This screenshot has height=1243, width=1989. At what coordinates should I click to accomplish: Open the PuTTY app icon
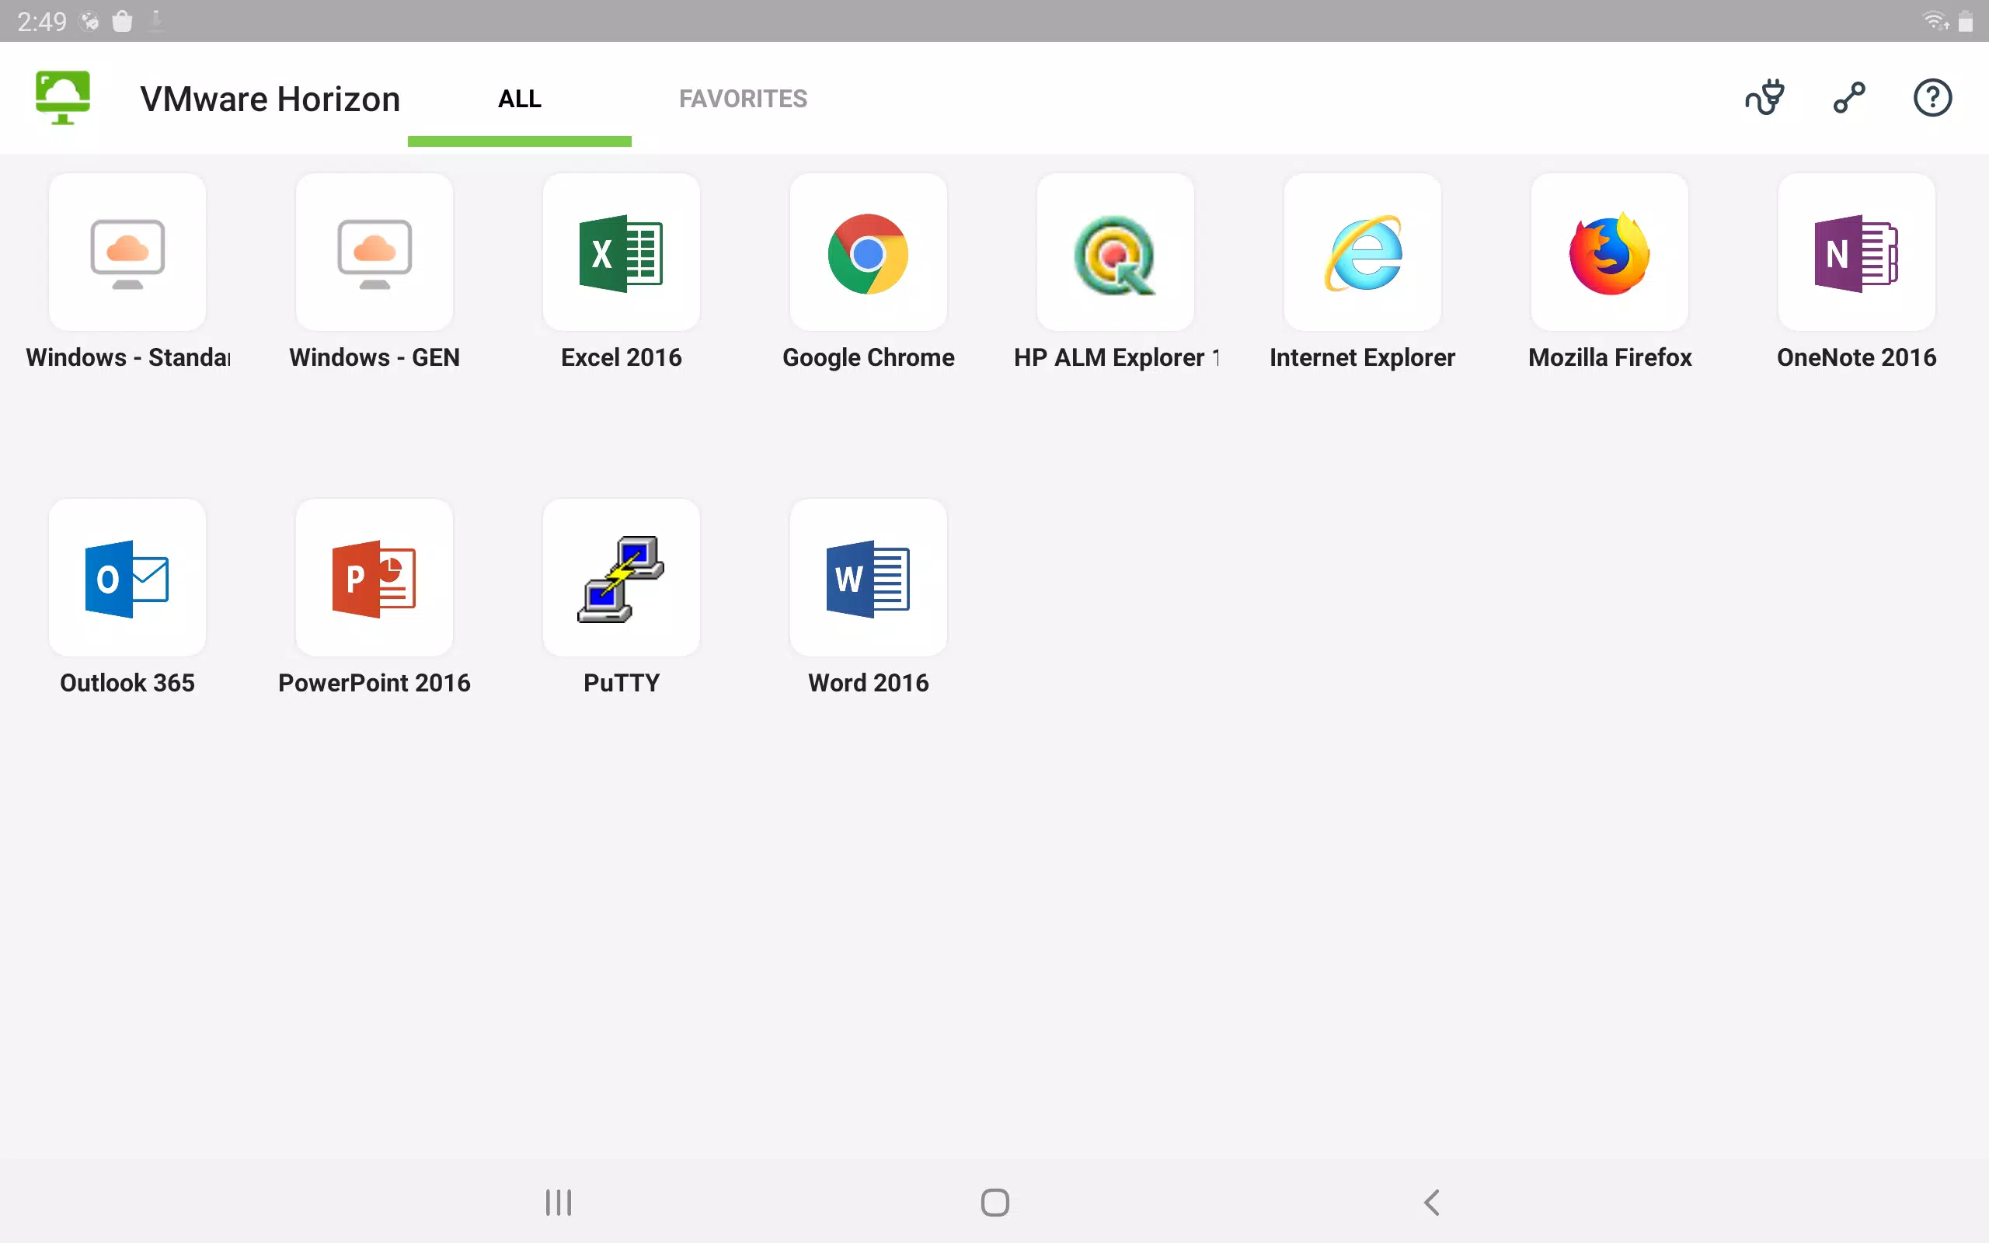click(x=622, y=578)
